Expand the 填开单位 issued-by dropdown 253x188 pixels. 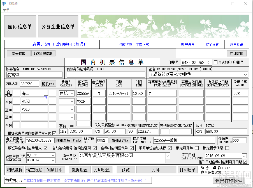[168, 156]
